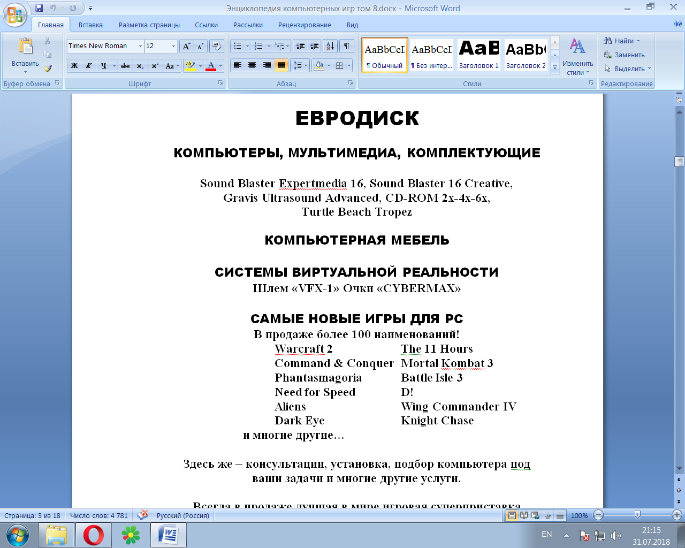Open the Вид tab
Screen dimensions: 685x548
(352, 25)
